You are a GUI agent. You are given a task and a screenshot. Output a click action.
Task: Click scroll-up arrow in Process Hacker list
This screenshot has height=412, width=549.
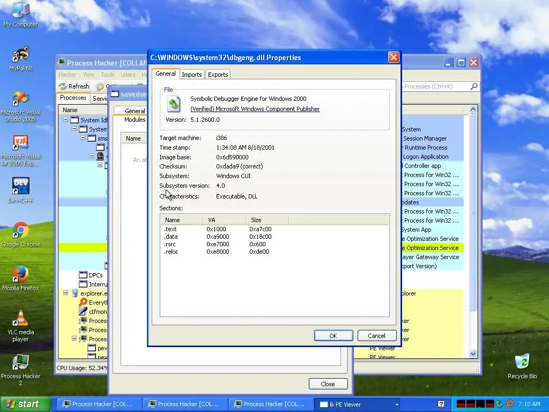pos(473,109)
